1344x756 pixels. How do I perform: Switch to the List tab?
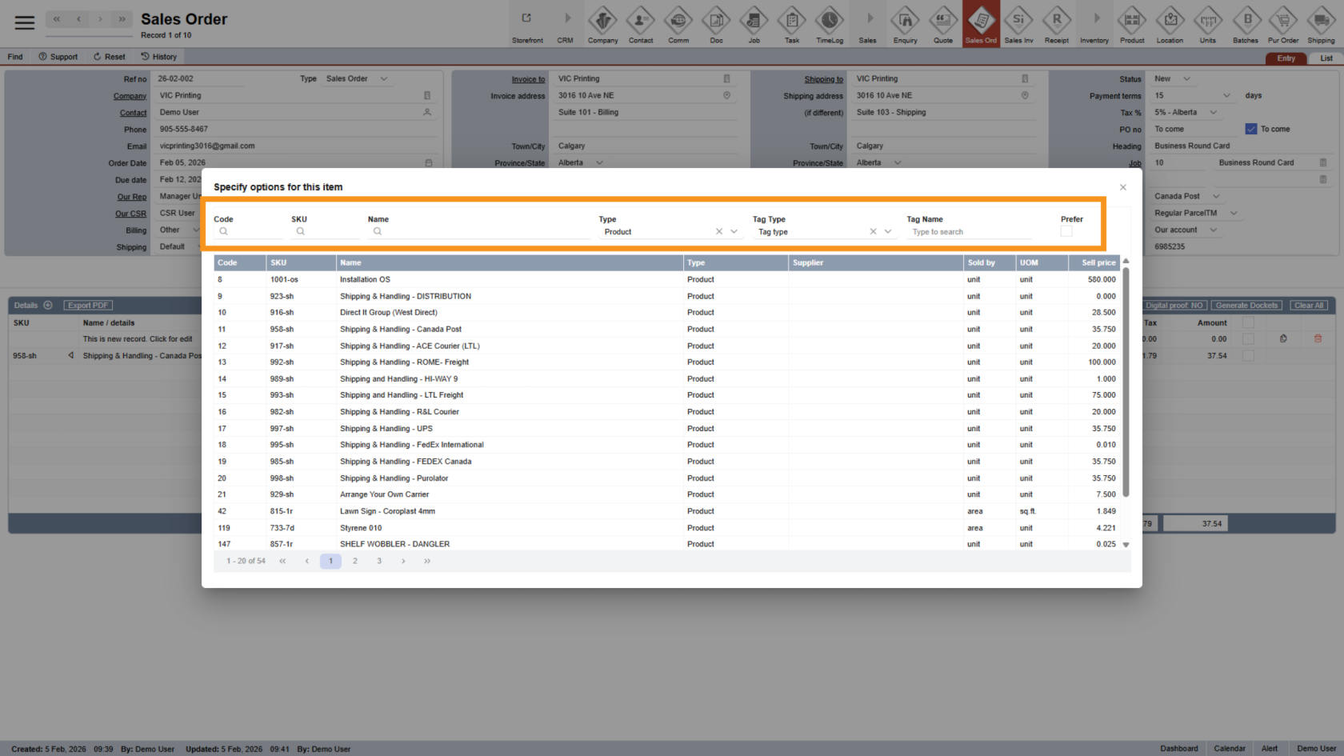pos(1326,58)
